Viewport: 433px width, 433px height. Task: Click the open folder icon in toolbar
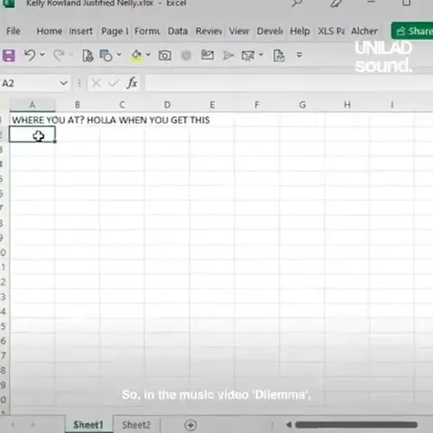tap(207, 55)
